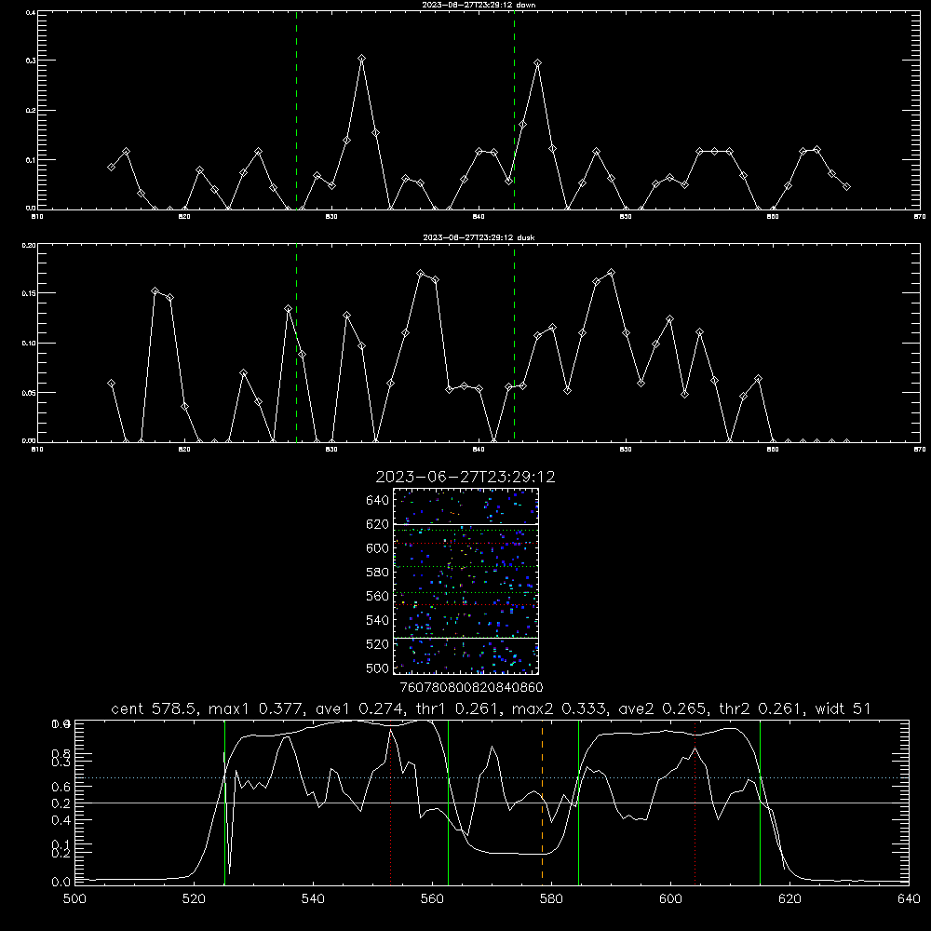Click the dusk plot peak diamond near 836
Image resolution: width=931 pixels, height=931 pixels.
tap(421, 274)
